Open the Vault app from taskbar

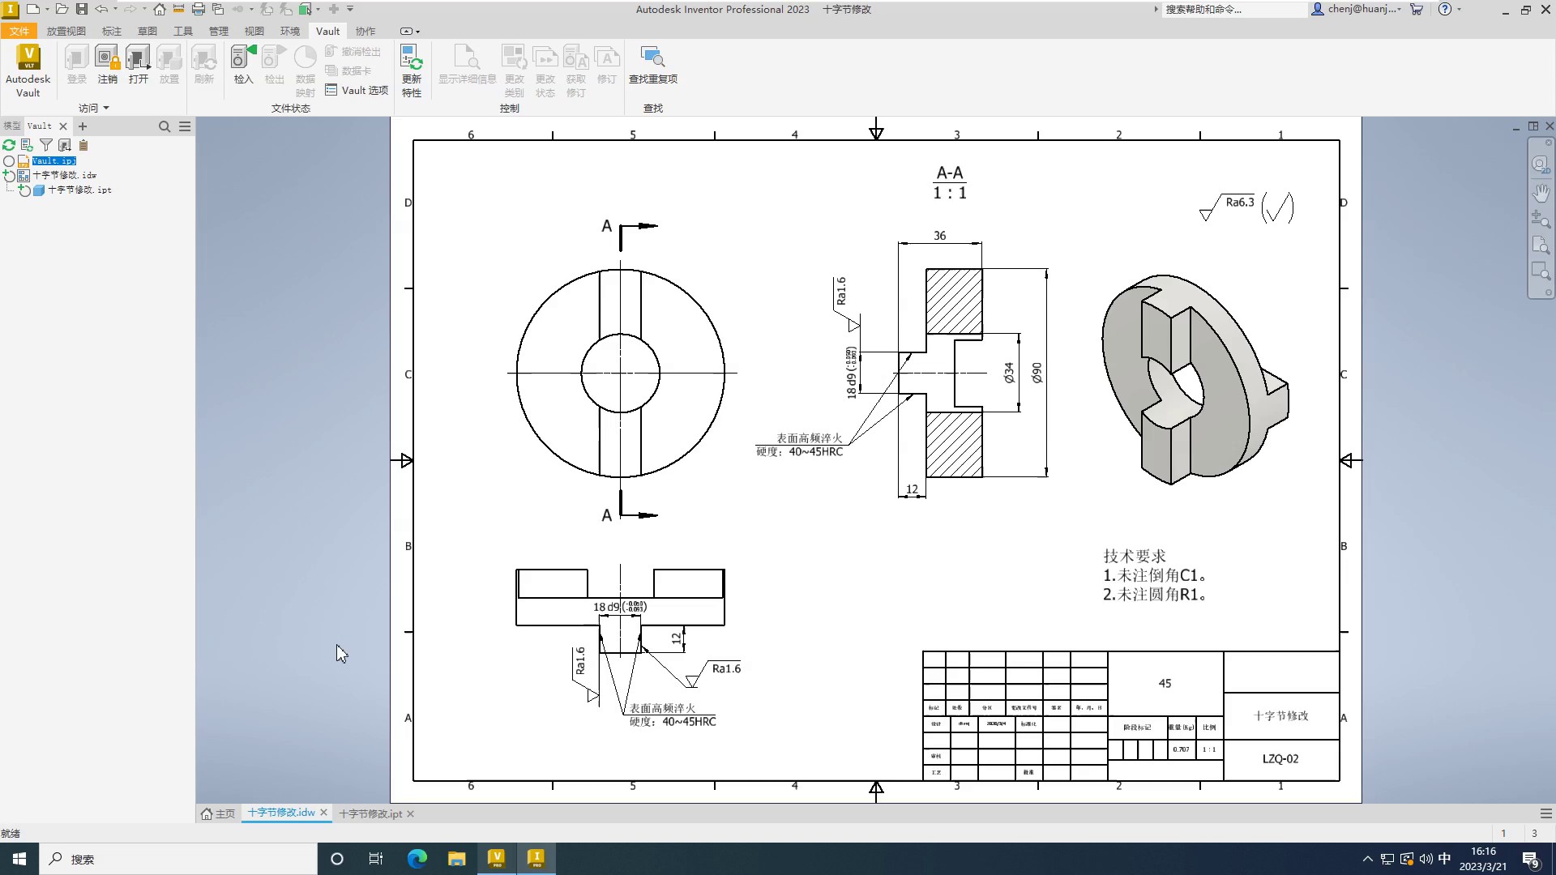click(496, 859)
